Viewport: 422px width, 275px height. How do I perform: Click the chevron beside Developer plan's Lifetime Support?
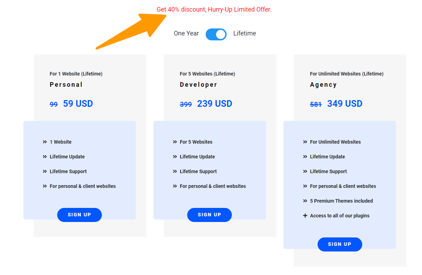tap(175, 171)
